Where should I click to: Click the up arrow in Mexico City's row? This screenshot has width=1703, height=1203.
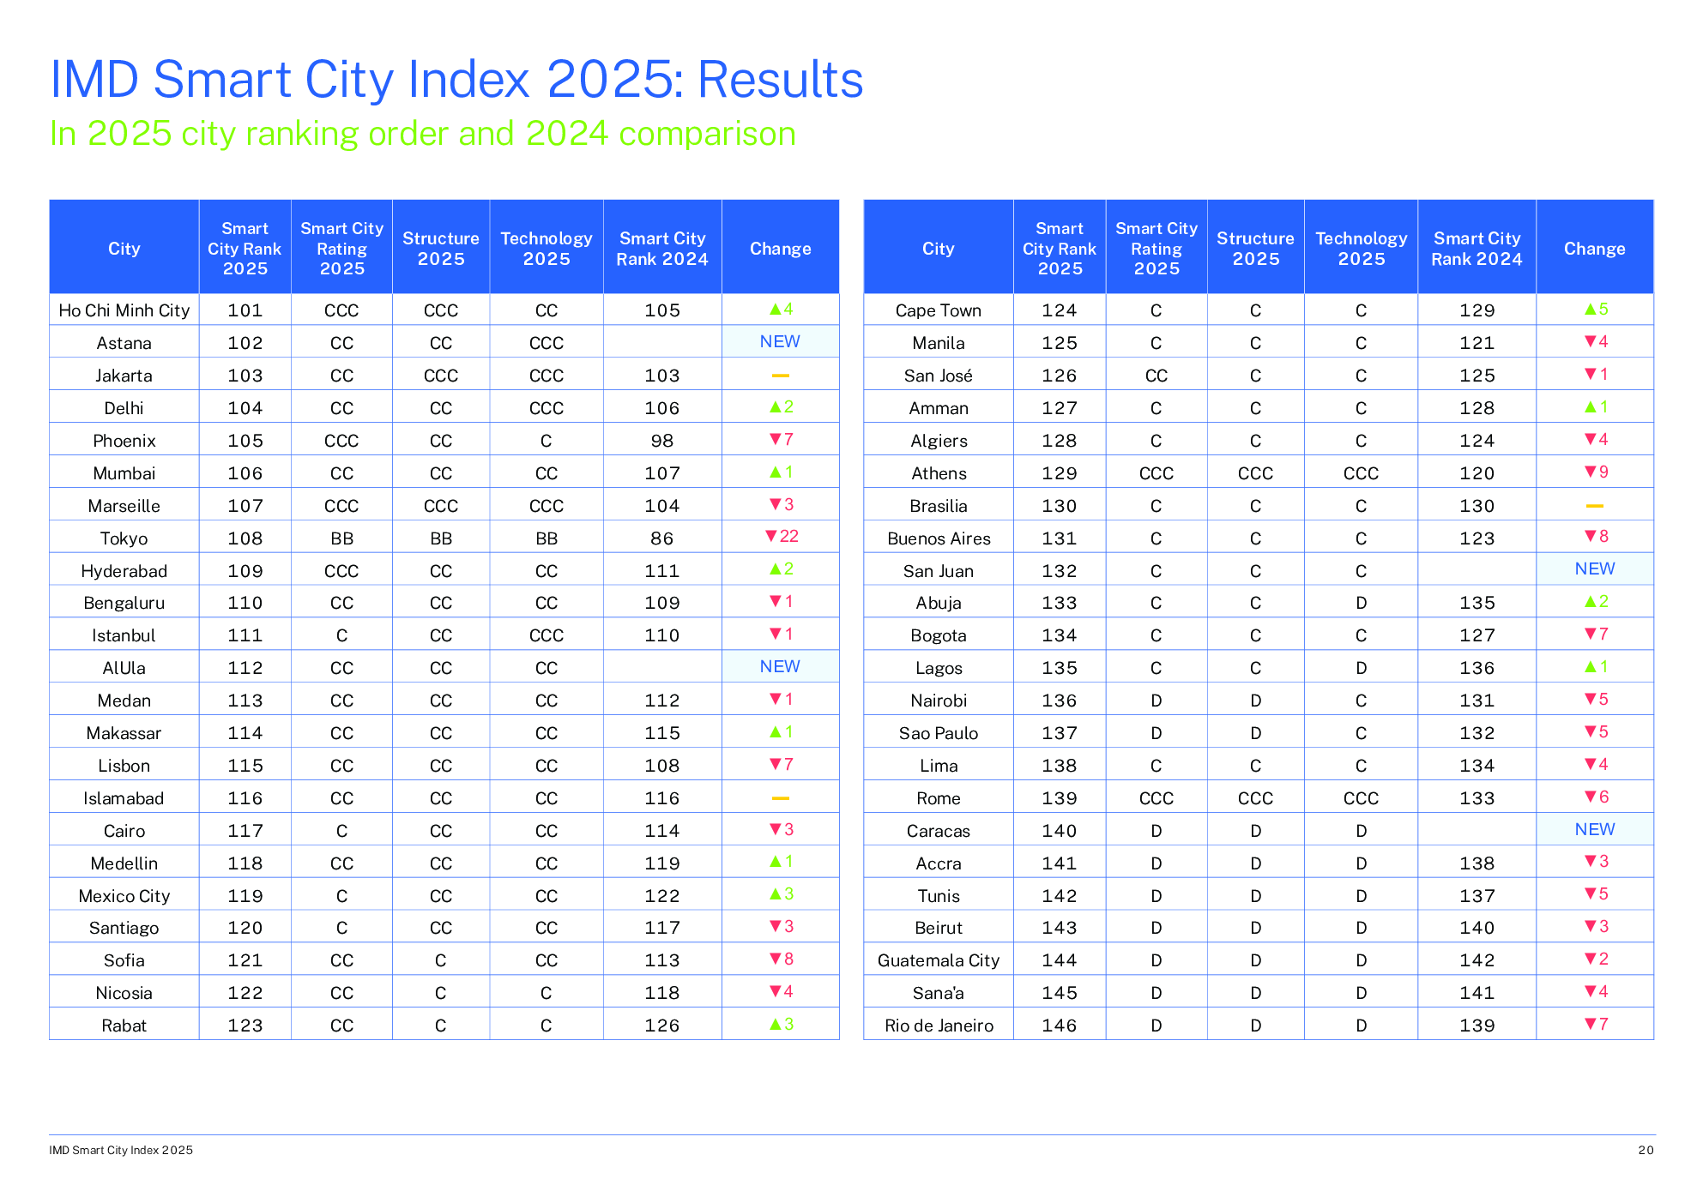pos(776,893)
